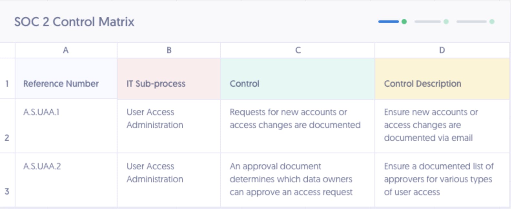The width and height of the screenshot is (511, 209).
Task: Click the "Reference Number" header cell
Action: click(66, 79)
